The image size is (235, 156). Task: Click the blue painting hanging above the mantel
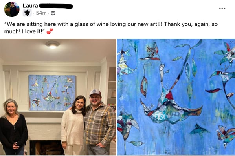(52, 93)
